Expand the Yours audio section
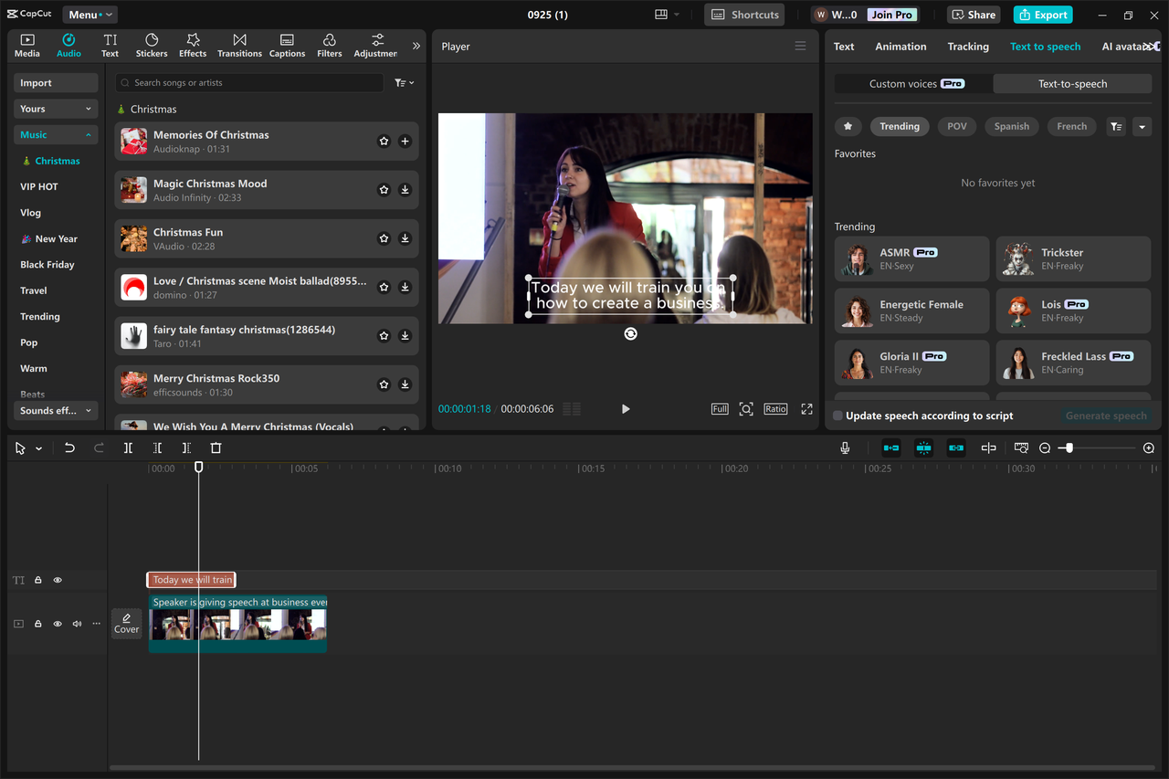This screenshot has height=779, width=1169. pyautogui.click(x=56, y=109)
